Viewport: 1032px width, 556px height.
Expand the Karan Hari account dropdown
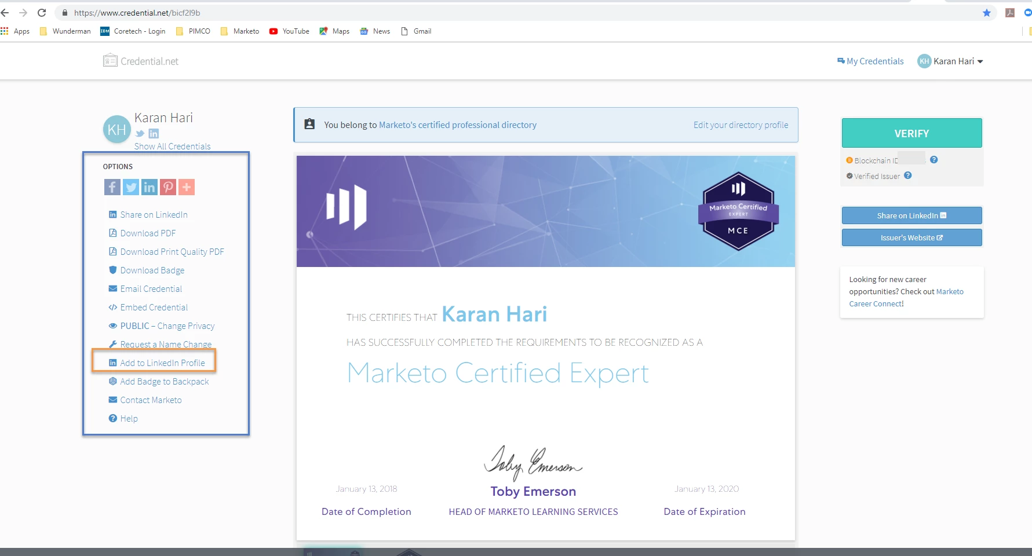click(x=950, y=61)
